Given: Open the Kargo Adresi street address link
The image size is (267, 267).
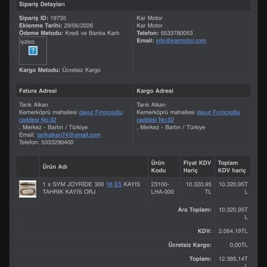Looking at the screenshot, I should pyautogui.click(x=188, y=116).
